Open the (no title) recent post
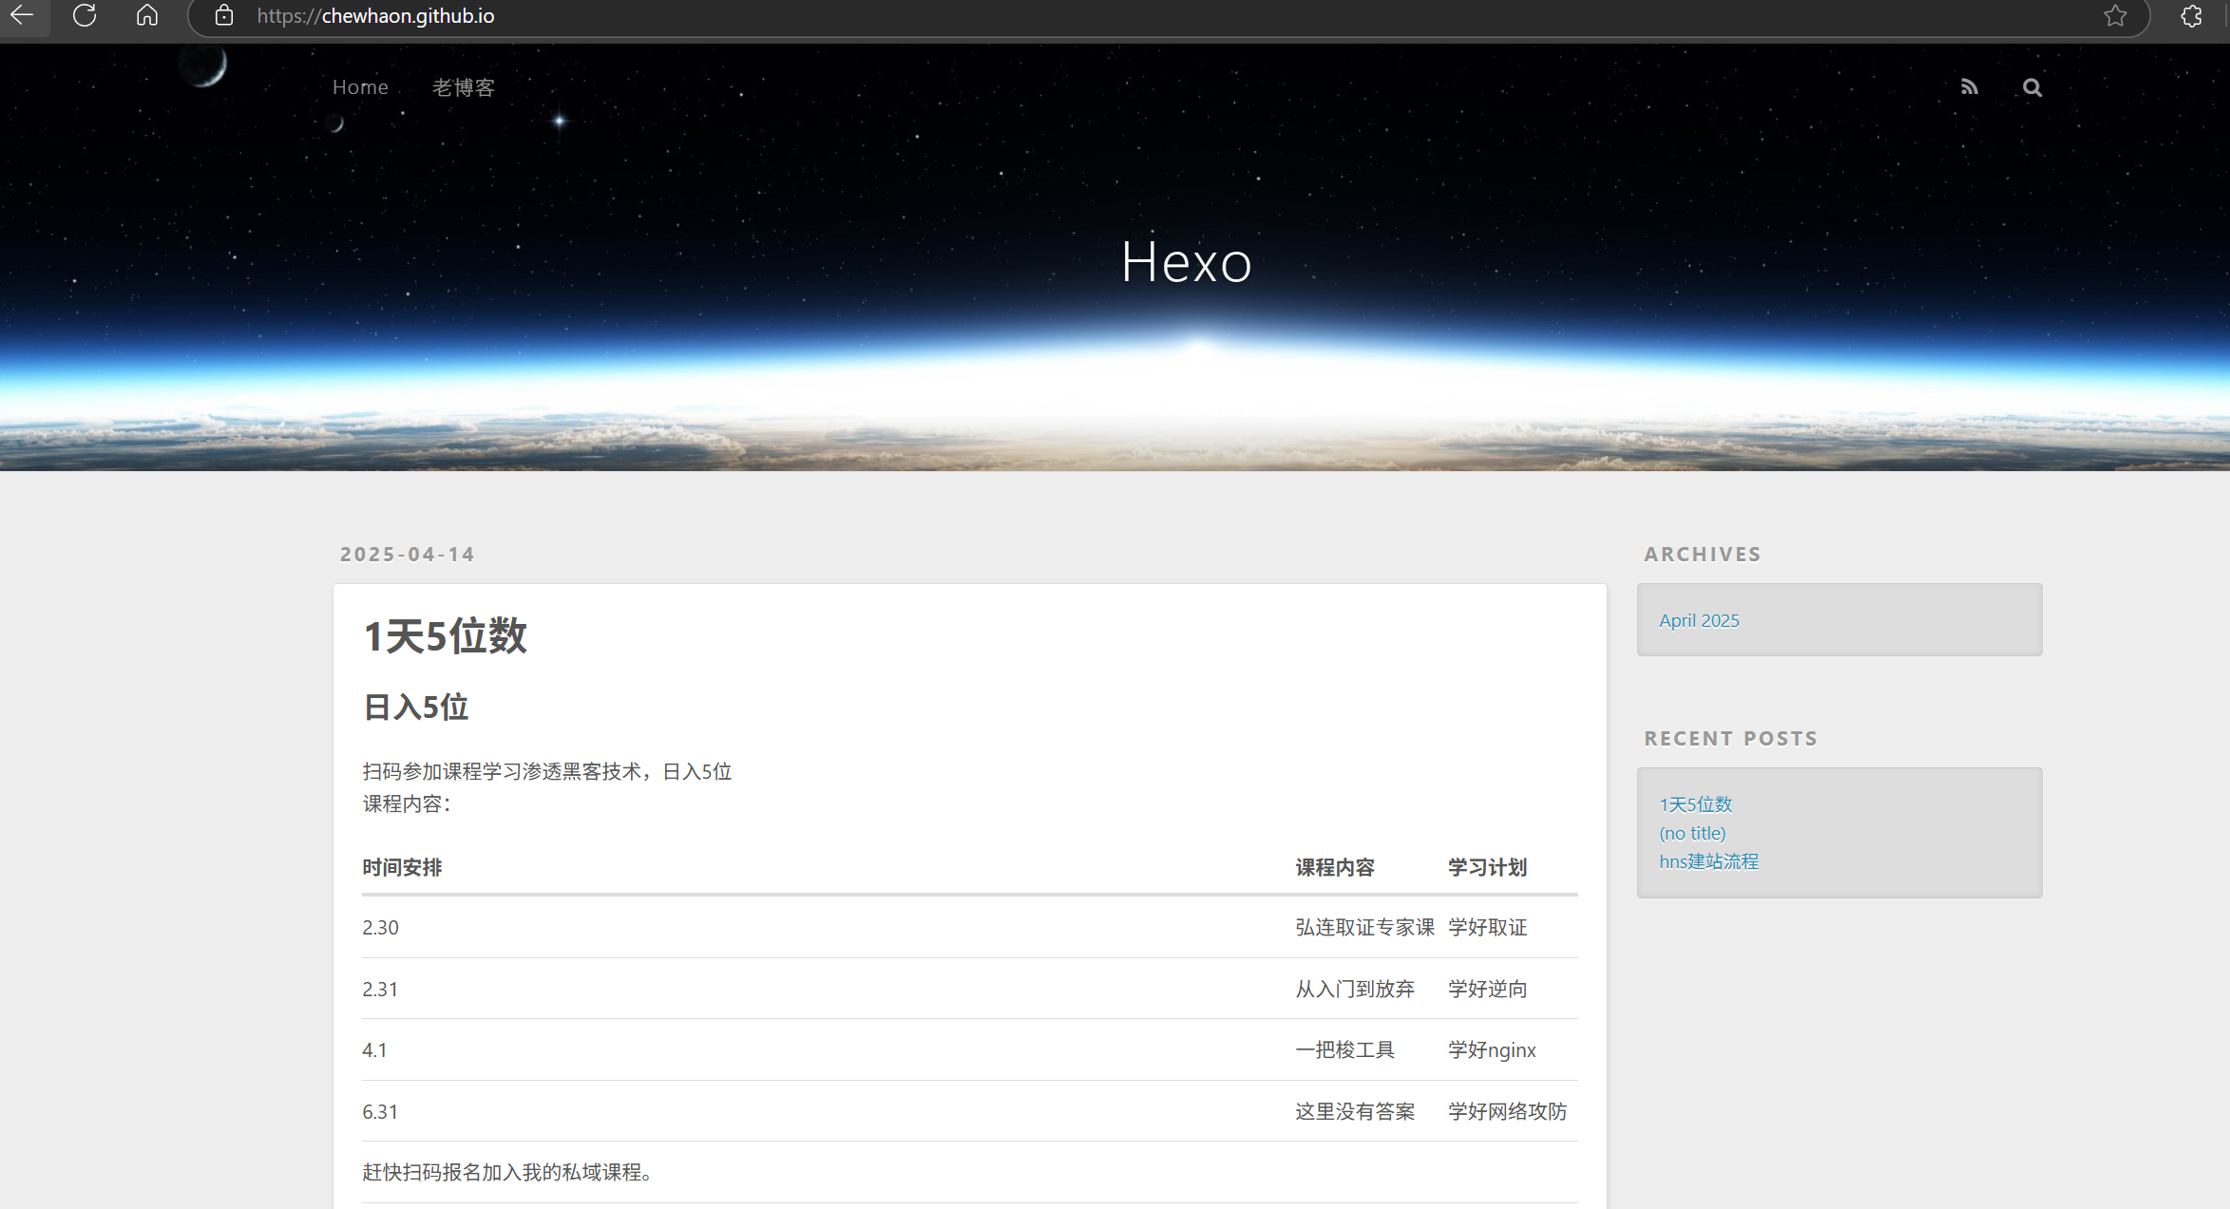Screen dimensions: 2230x1209 (1692, 833)
